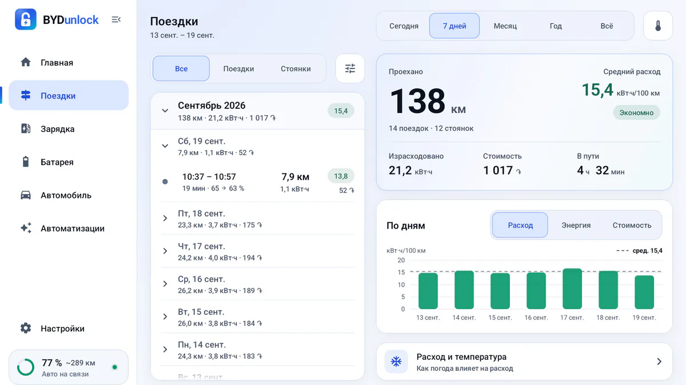Viewport: 686px width, 385px height.
Task: Switch period to Сегодня
Action: click(x=404, y=26)
